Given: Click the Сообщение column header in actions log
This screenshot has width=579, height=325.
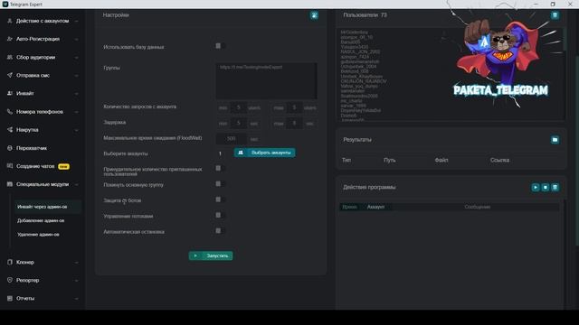Looking at the screenshot, I should click(477, 207).
